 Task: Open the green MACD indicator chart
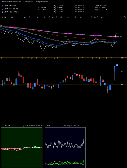coord(22,148)
